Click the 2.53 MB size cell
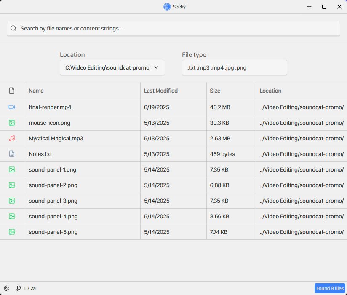Image resolution: width=347 pixels, height=295 pixels. pos(220,138)
